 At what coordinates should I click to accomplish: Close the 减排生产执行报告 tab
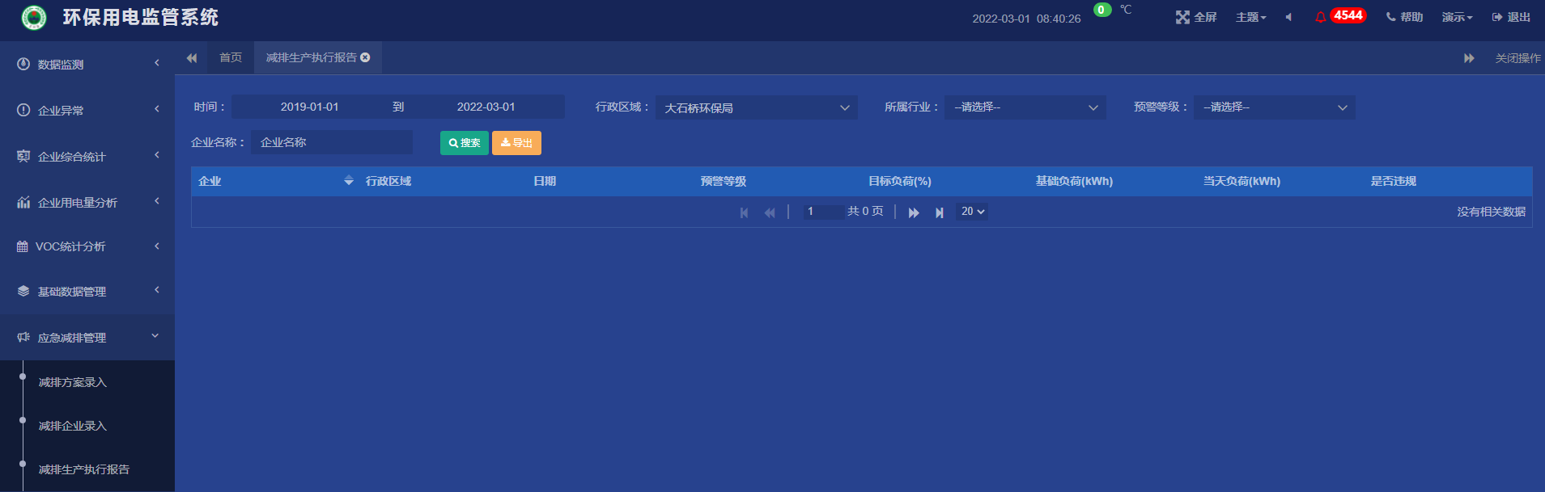point(366,57)
